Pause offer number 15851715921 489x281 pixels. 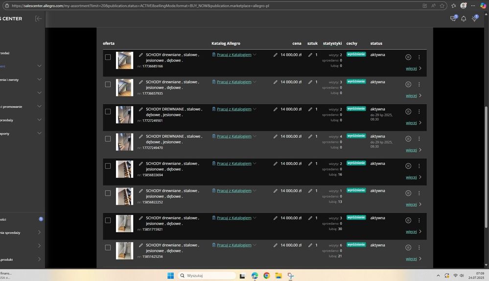[408, 220]
